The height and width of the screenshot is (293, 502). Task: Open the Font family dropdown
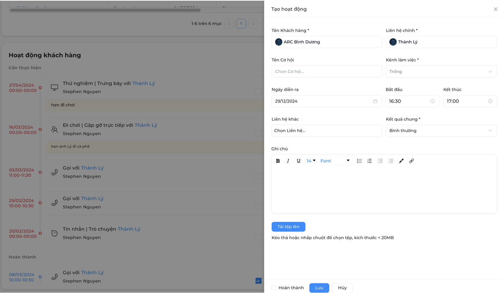(335, 161)
